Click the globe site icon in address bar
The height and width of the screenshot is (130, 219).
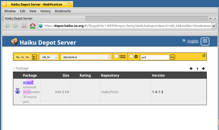point(41,26)
